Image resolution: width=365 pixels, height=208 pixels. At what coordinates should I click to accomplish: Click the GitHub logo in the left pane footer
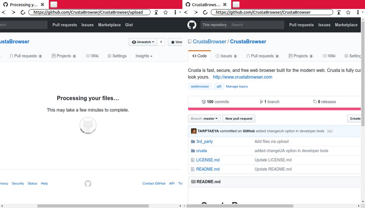tap(88, 183)
